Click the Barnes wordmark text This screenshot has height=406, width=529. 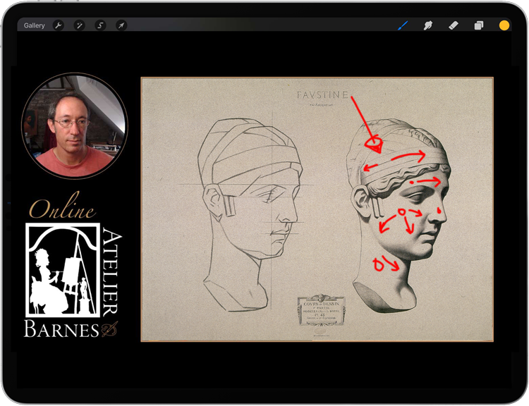pos(61,329)
